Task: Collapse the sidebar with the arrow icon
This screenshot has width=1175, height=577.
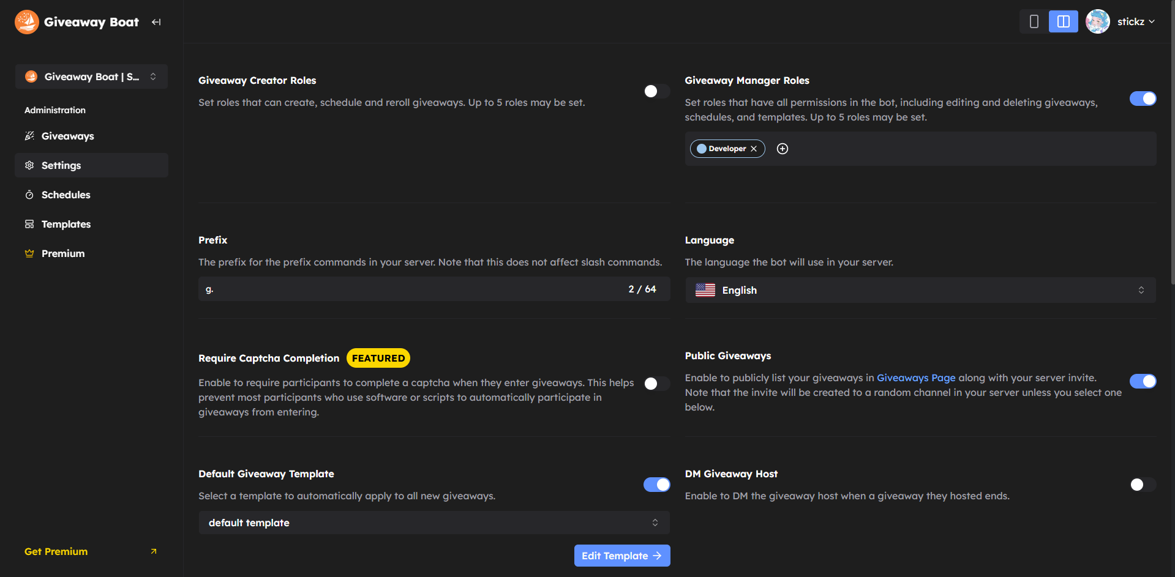Action: (156, 22)
